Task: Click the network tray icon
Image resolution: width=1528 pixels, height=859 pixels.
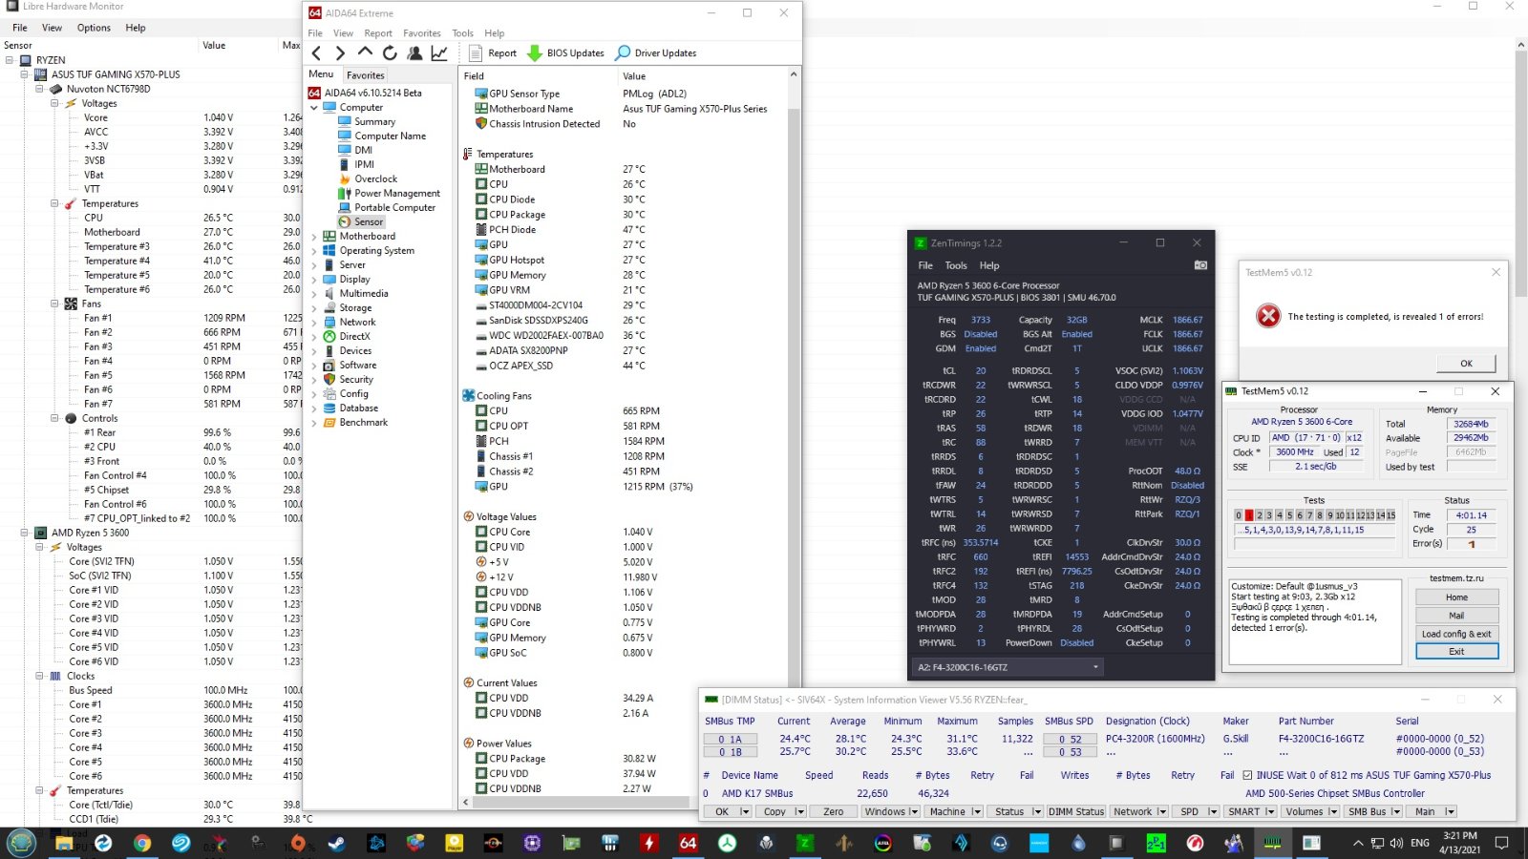Action: (x=1377, y=843)
